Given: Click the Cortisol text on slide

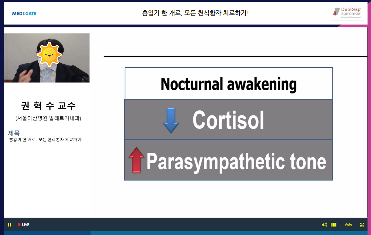Looking at the screenshot, I should pos(228,120).
